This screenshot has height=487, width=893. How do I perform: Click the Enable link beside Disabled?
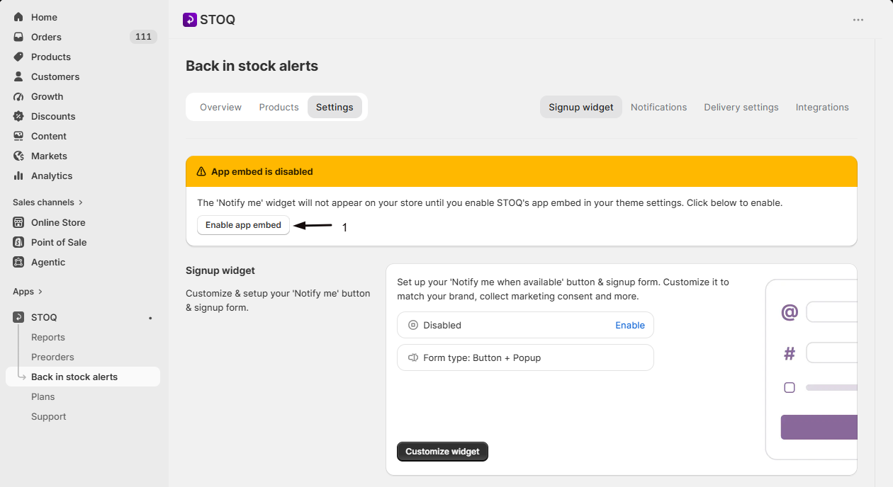(x=630, y=326)
